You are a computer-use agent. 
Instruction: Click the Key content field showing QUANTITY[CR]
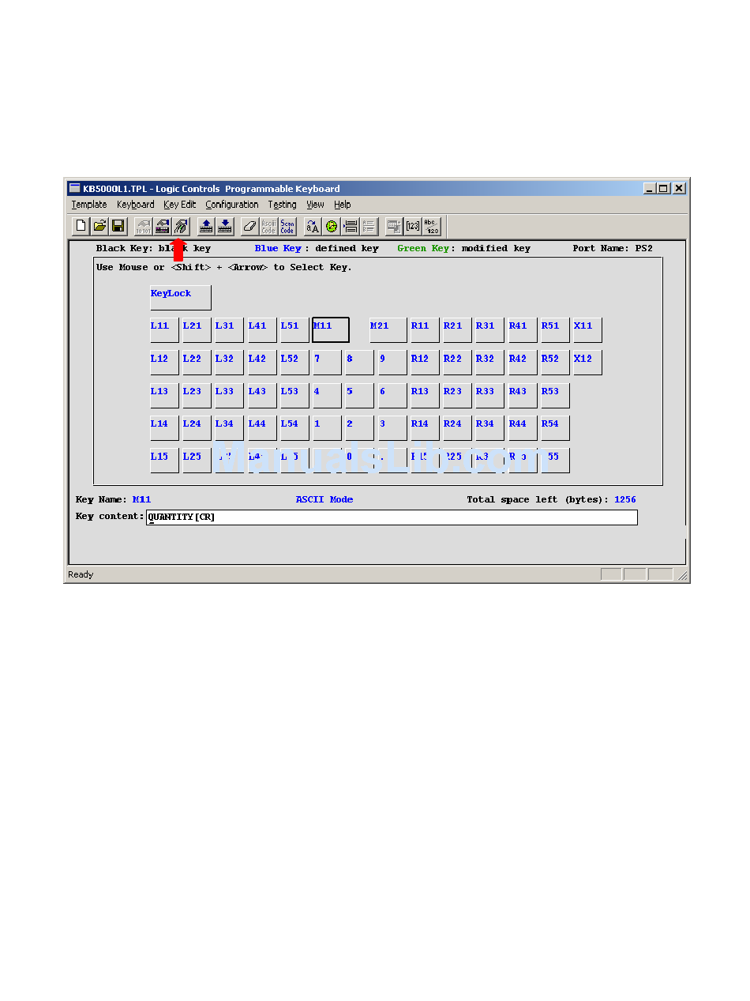(x=392, y=517)
